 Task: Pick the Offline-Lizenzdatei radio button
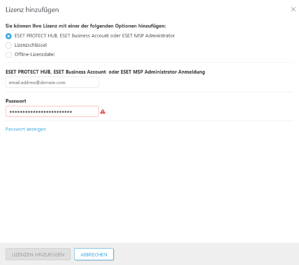click(x=9, y=54)
